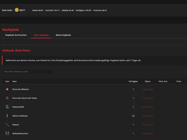Screen dimensions: 187x140
Task: Select the Katana item name
Action: [15, 125]
